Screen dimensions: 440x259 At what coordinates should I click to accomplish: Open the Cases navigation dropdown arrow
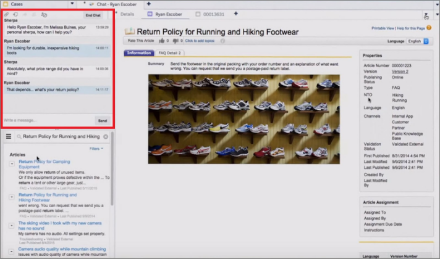[72, 4]
